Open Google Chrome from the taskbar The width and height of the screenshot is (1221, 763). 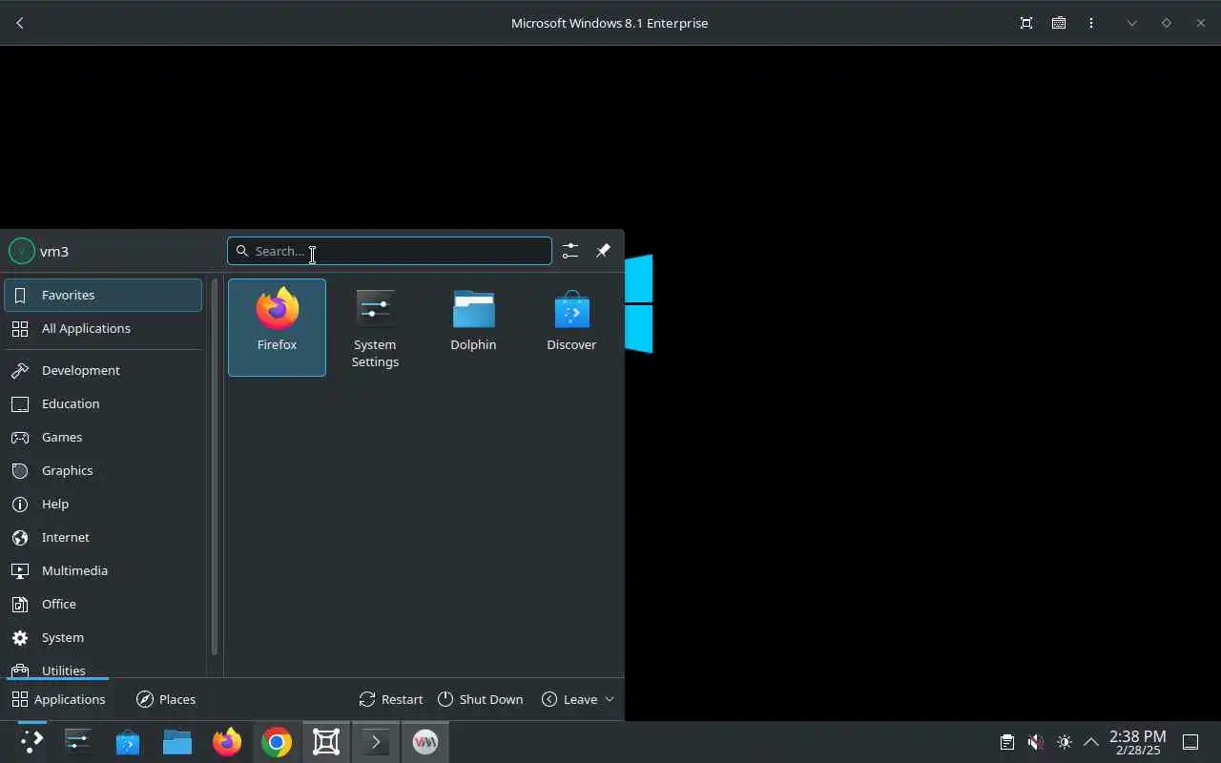tap(277, 742)
